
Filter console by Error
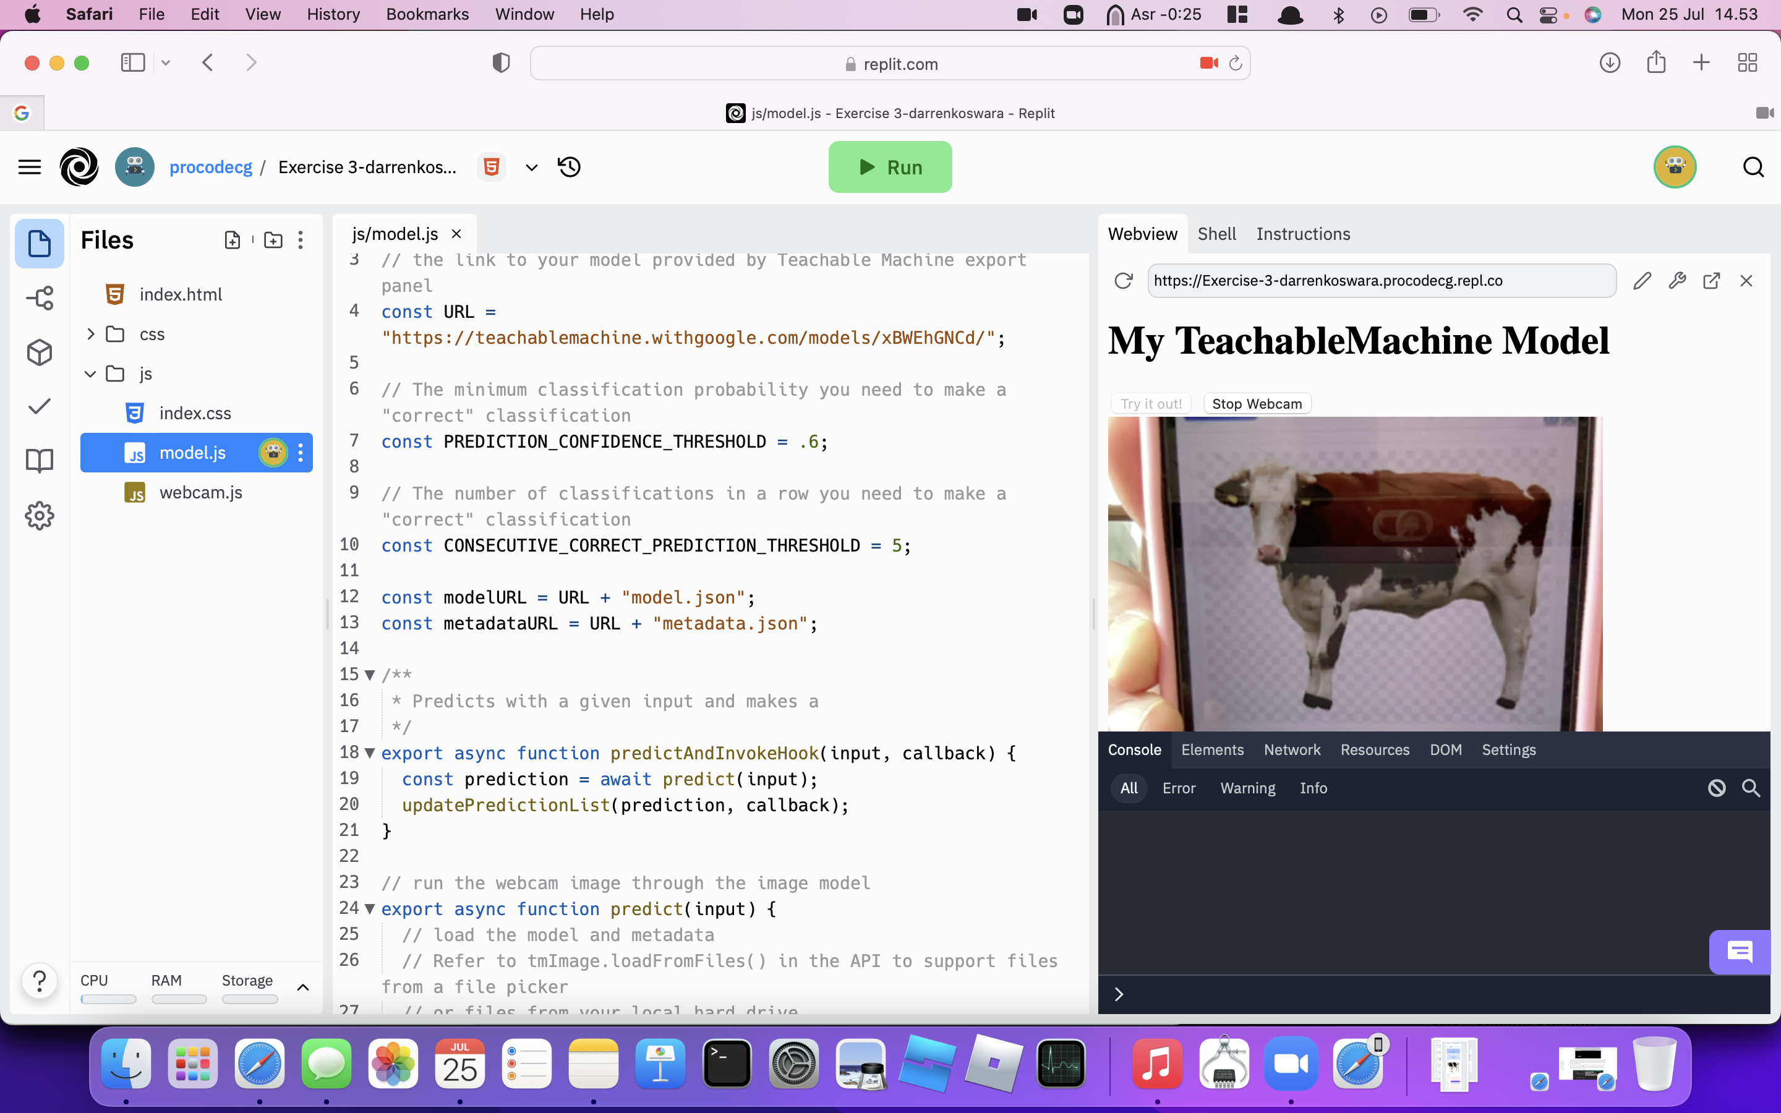(1178, 788)
